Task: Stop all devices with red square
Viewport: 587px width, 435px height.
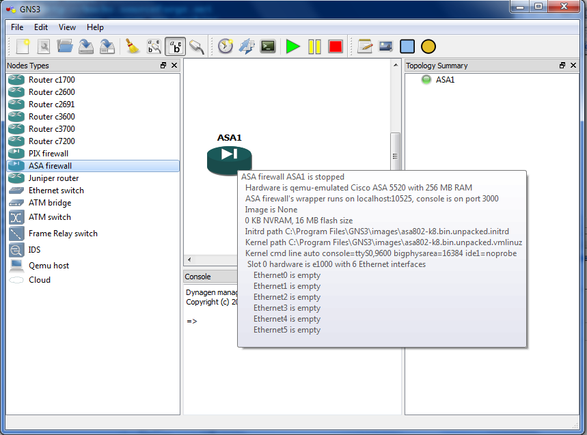Action: point(336,46)
